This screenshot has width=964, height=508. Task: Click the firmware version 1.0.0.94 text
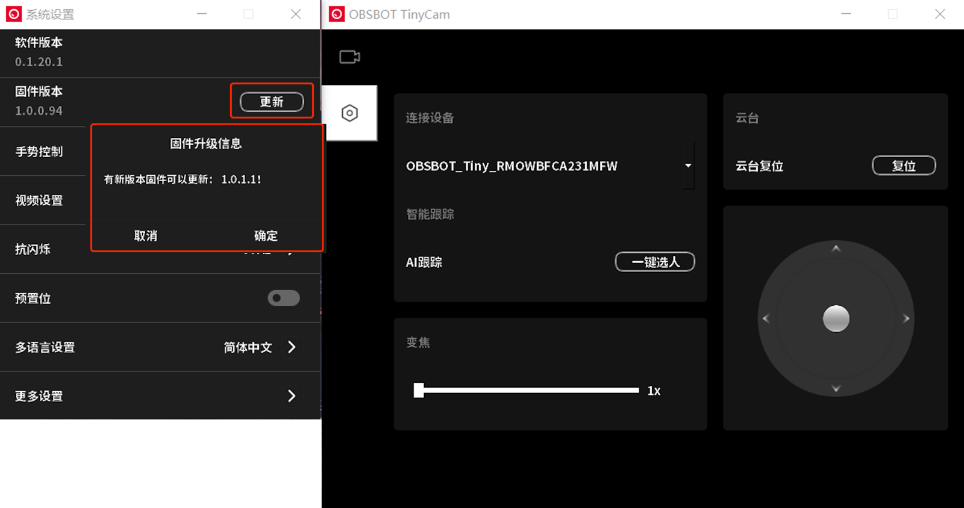[x=39, y=111]
